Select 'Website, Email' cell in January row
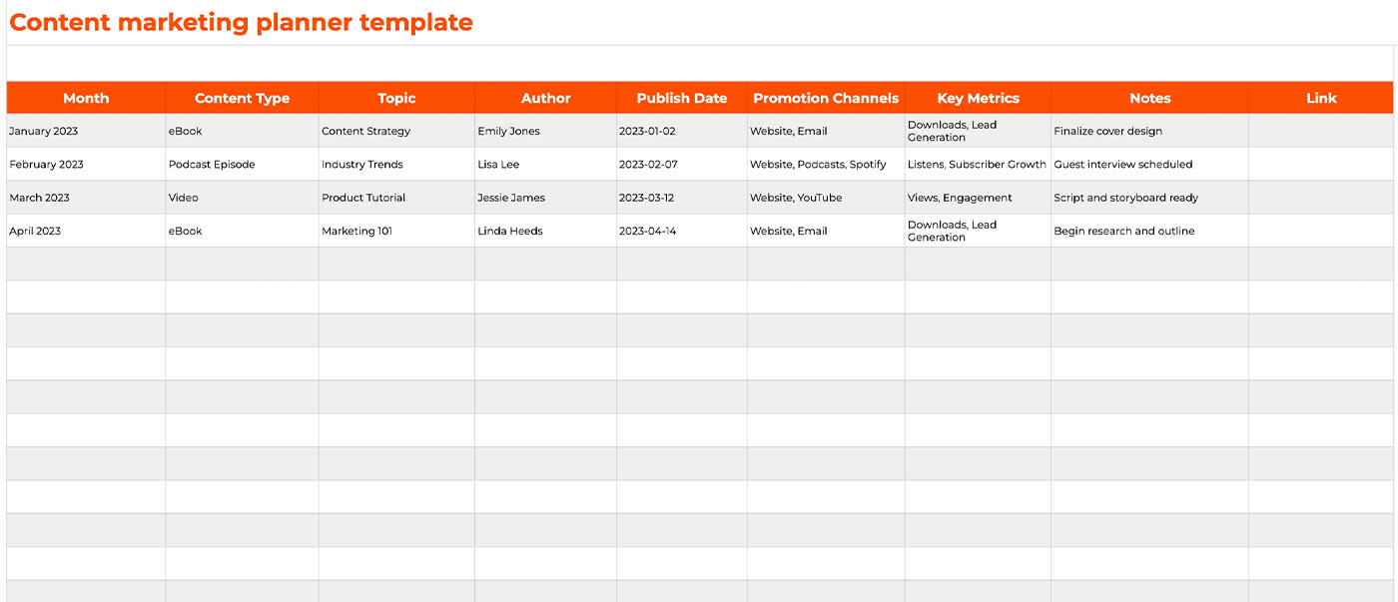This screenshot has width=1398, height=602. pos(826,131)
